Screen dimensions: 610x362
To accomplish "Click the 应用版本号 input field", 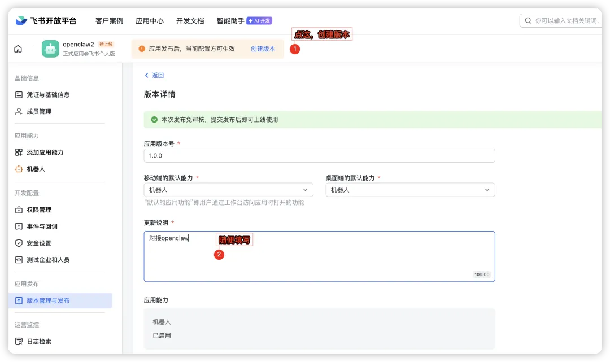I will point(319,155).
